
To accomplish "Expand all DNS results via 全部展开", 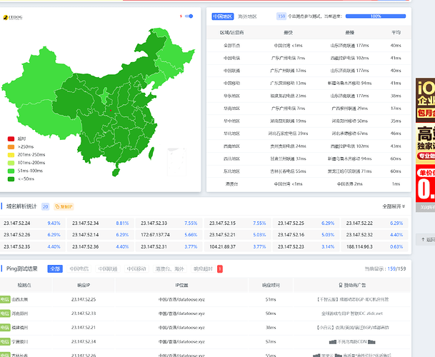I will coord(394,206).
